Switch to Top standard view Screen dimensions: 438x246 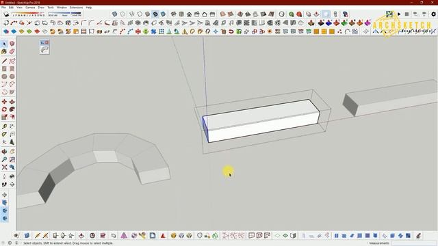(x=181, y=14)
